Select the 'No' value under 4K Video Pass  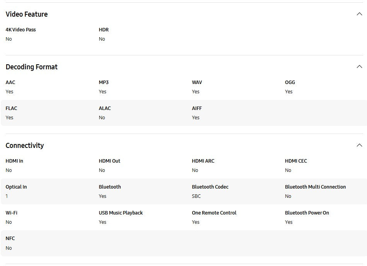pos(9,39)
